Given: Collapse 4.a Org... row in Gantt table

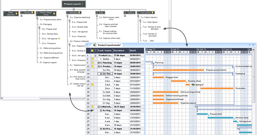Looking at the screenshot, I should click(101, 110).
